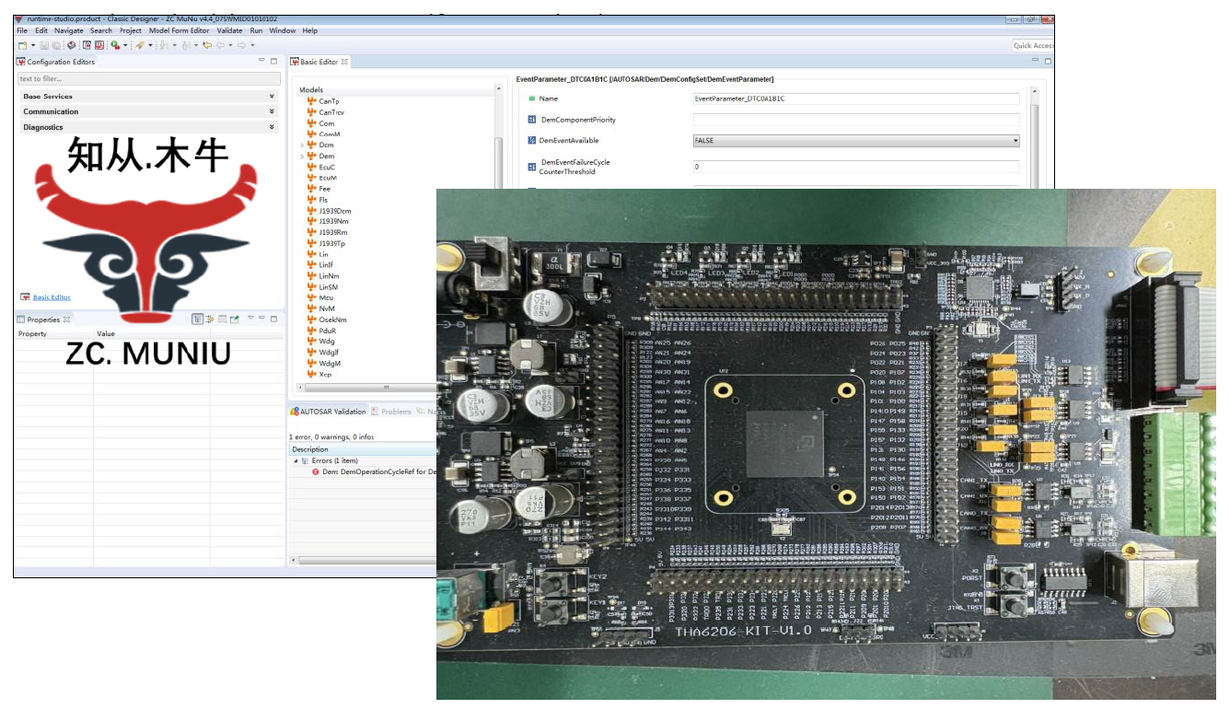Click the New wizard toolbar icon

pos(22,45)
